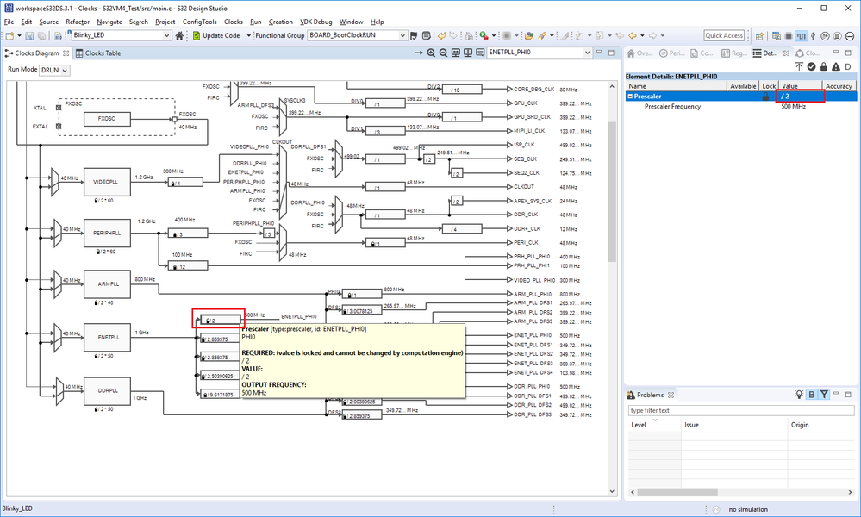Click the warning triangle icon in Details toolbar
This screenshot has height=517, width=861.
(x=836, y=66)
